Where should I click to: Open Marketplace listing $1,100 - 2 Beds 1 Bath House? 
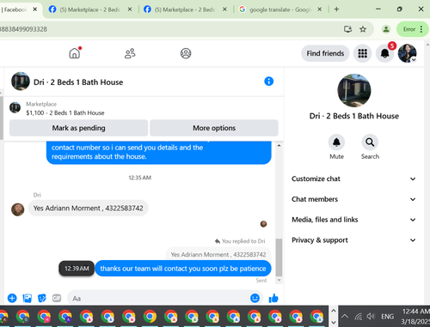[x=65, y=112]
